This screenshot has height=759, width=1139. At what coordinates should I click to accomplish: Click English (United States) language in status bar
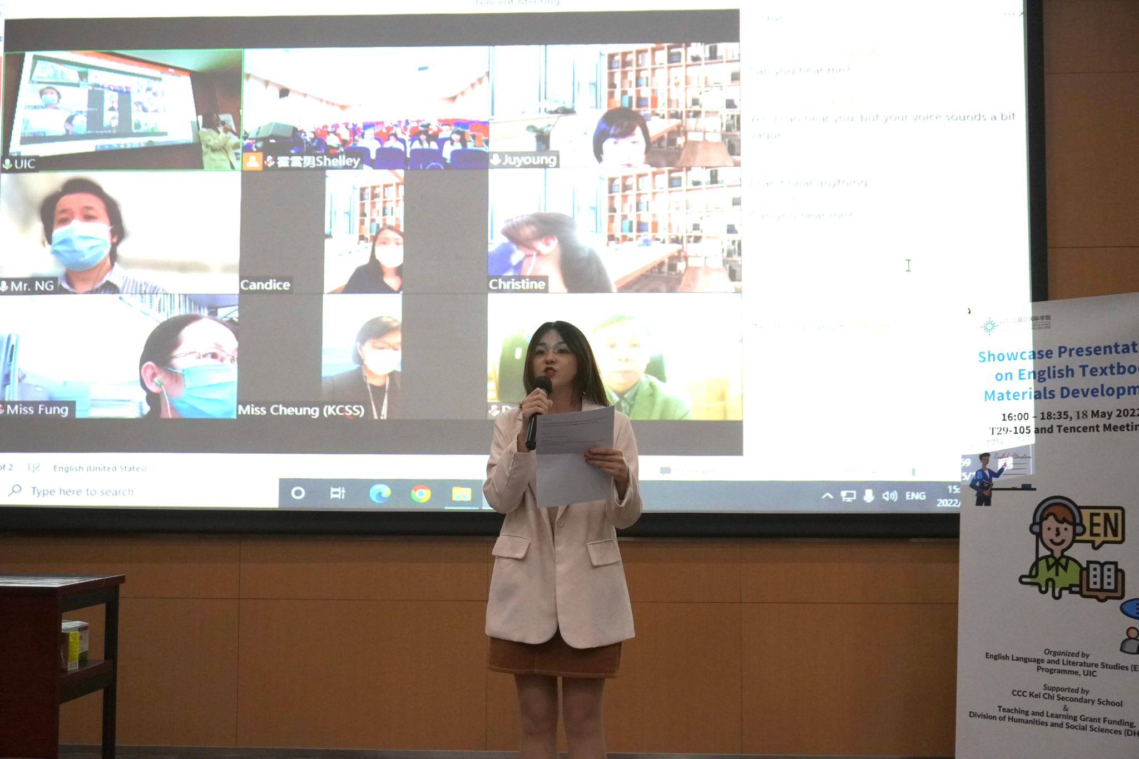pyautogui.click(x=100, y=468)
